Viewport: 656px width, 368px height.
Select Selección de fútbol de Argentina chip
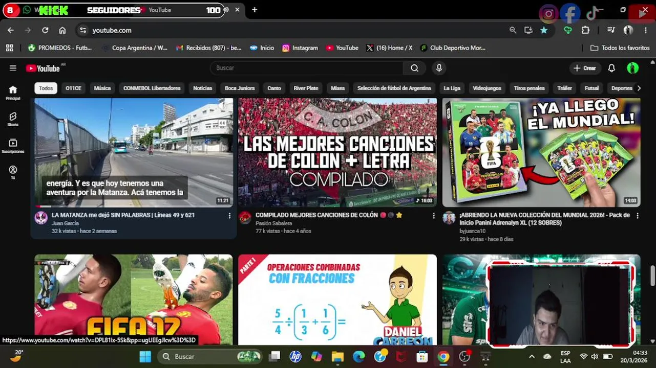tap(394, 88)
